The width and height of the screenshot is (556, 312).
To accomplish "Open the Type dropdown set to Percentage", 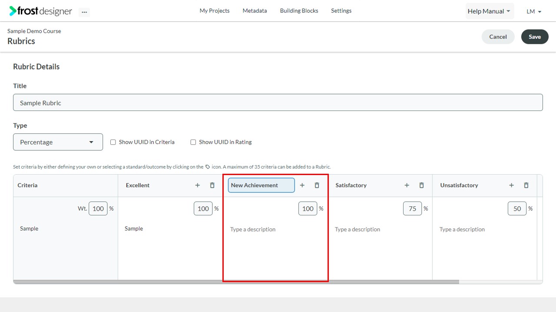I will pyautogui.click(x=58, y=142).
